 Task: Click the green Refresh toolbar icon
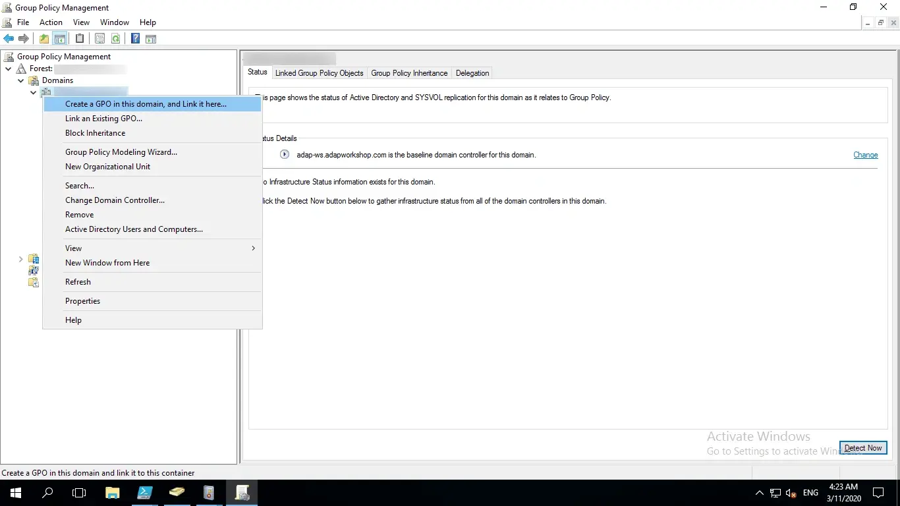tap(115, 39)
